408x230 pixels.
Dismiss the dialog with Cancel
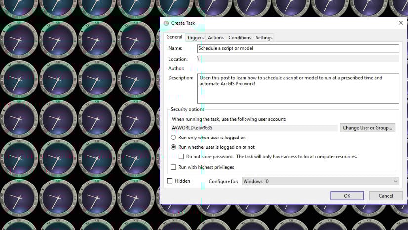click(386, 196)
